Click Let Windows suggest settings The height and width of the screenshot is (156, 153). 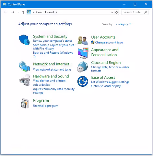click(110, 82)
